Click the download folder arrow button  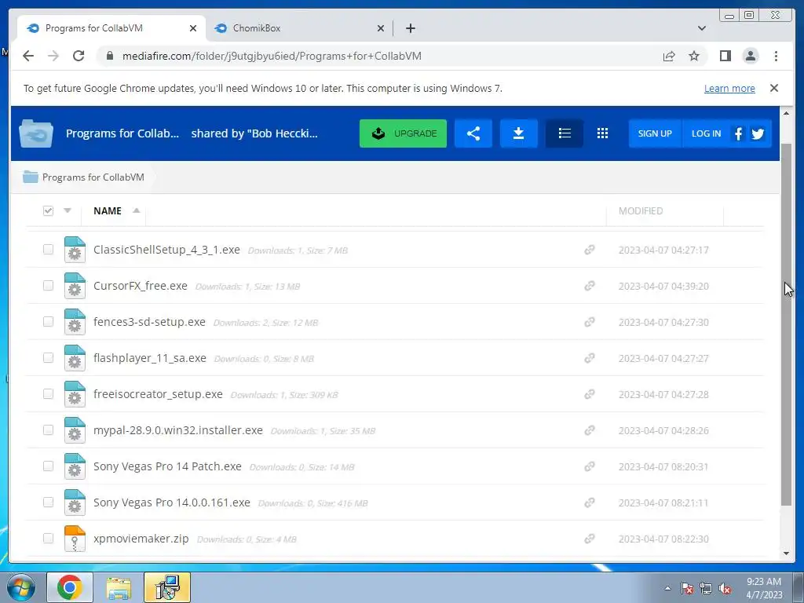518,133
